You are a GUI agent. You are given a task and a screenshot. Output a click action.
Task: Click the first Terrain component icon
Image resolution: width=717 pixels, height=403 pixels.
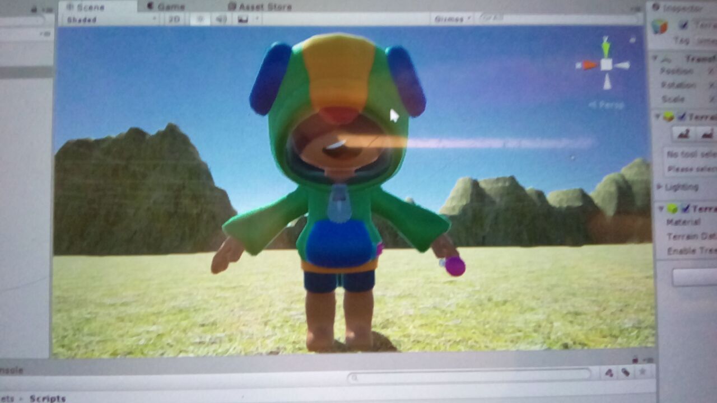point(668,116)
